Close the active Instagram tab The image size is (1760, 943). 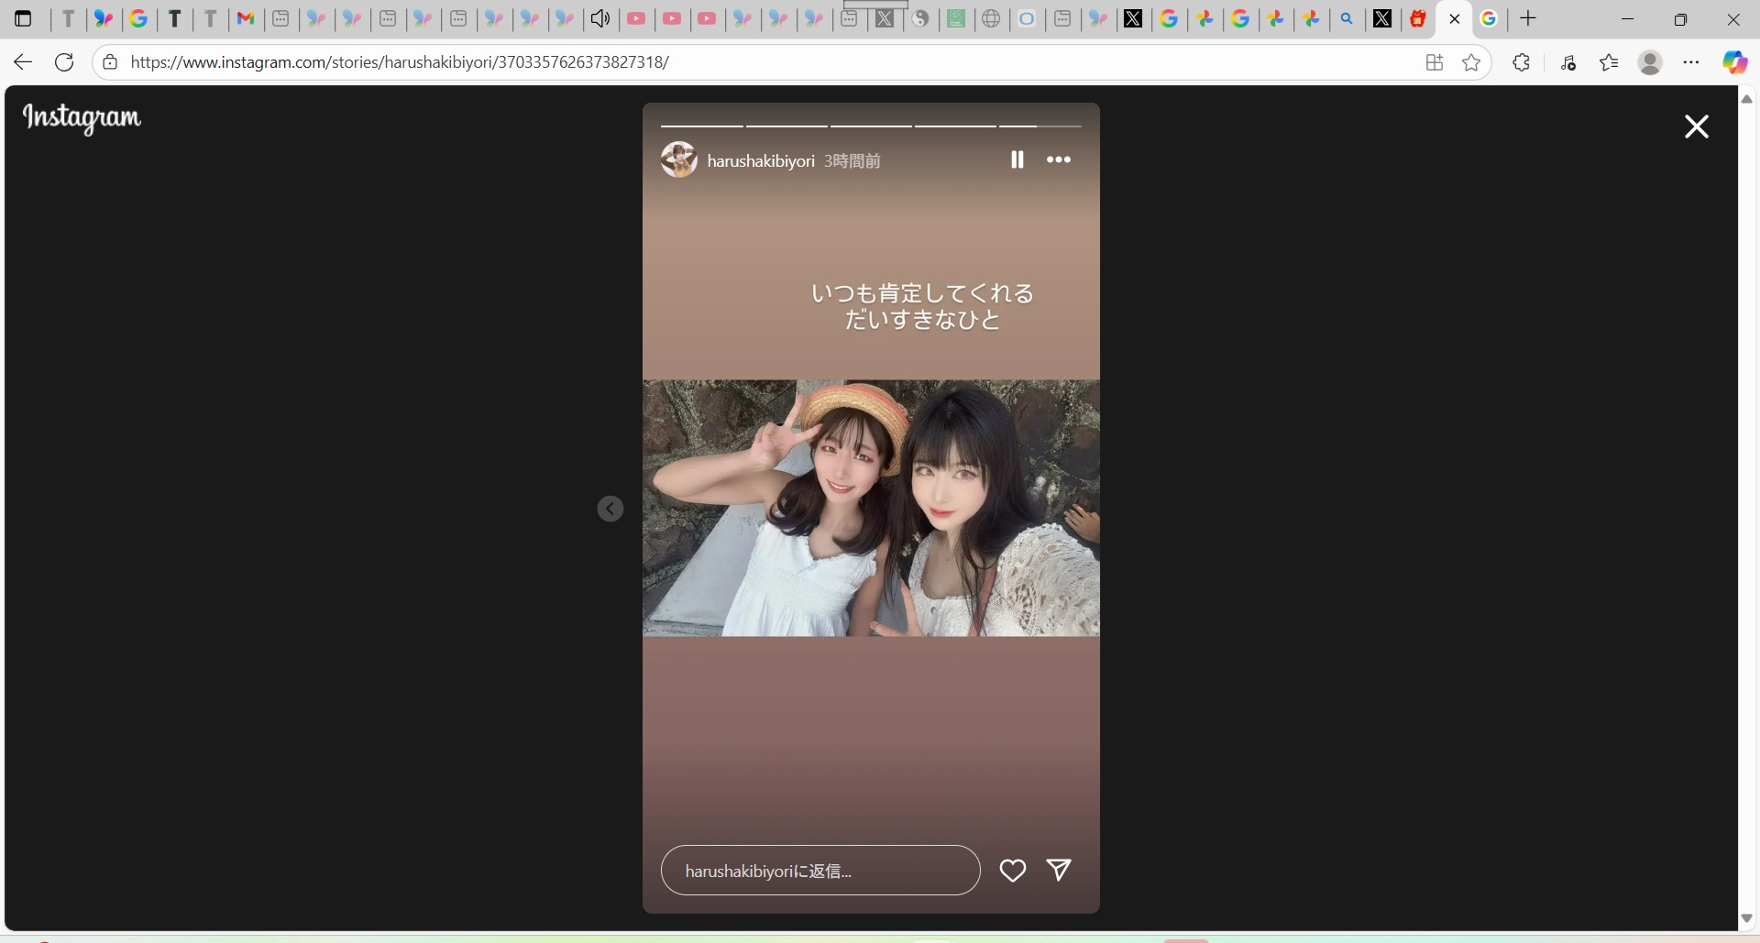1455,18
